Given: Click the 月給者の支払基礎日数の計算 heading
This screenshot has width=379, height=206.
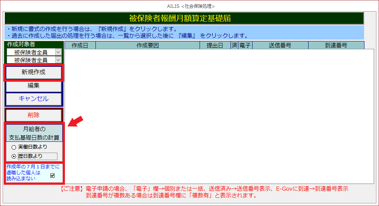Looking at the screenshot, I should point(34,133).
